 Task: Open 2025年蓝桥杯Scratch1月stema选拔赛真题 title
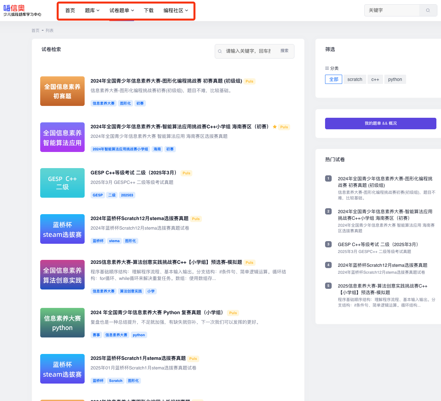(x=138, y=358)
